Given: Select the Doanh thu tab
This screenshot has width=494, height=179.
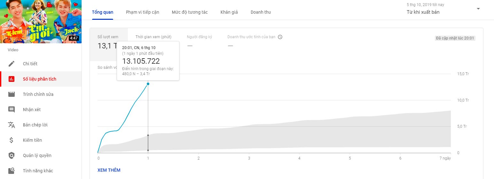Looking at the screenshot, I should tap(261, 12).
